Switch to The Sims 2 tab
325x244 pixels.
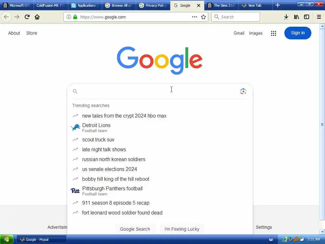[x=221, y=5]
